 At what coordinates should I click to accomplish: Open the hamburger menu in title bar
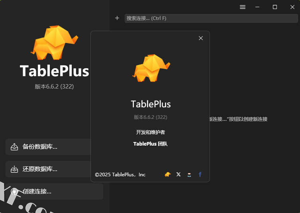243,7
